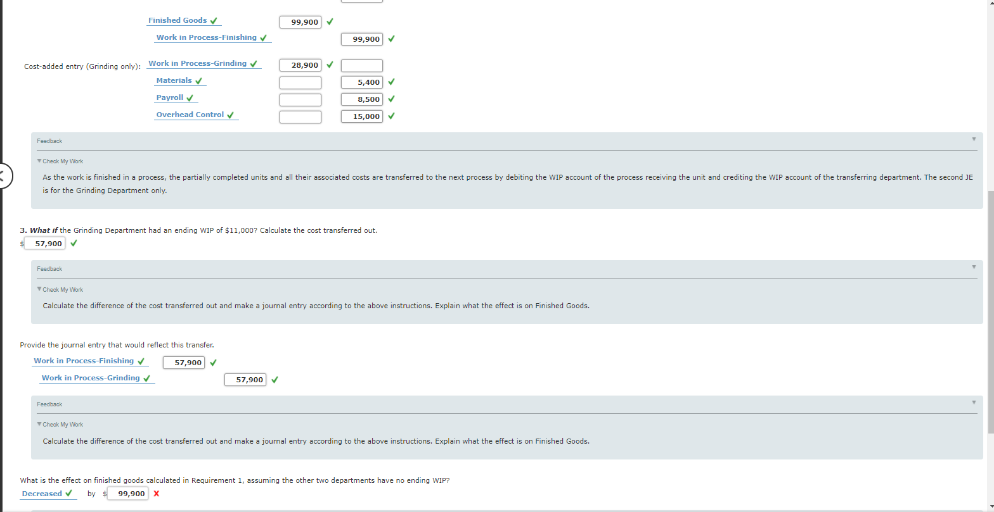Open the Materials account dropdown

tap(181, 81)
